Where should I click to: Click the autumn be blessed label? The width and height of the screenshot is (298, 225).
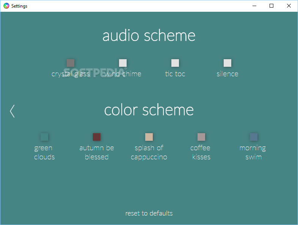coord(97,153)
